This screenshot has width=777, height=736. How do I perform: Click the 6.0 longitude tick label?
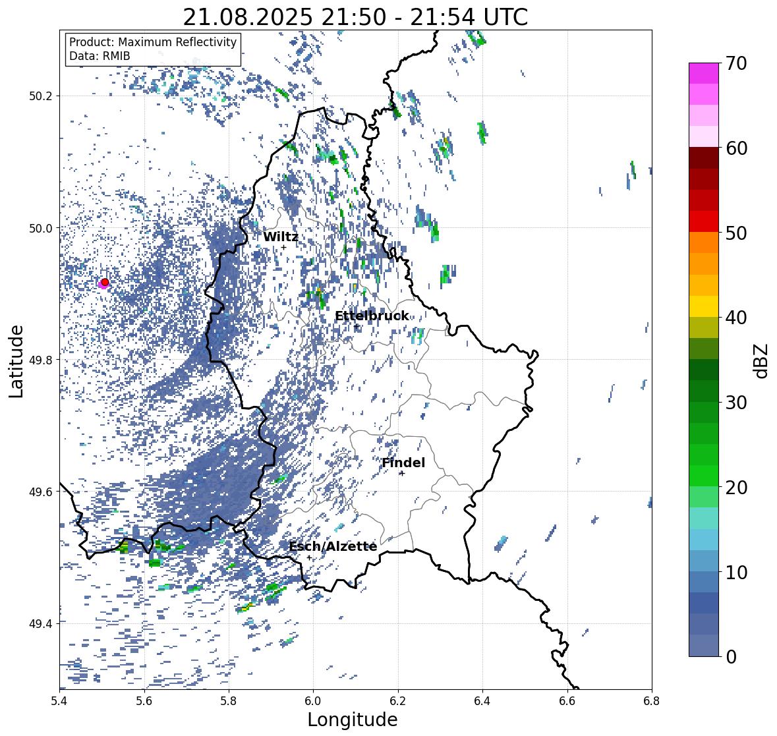tap(313, 701)
